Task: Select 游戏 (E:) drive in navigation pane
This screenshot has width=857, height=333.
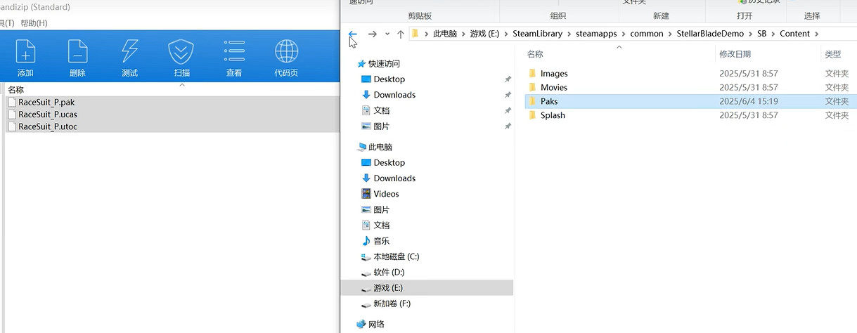Action: pos(427,288)
